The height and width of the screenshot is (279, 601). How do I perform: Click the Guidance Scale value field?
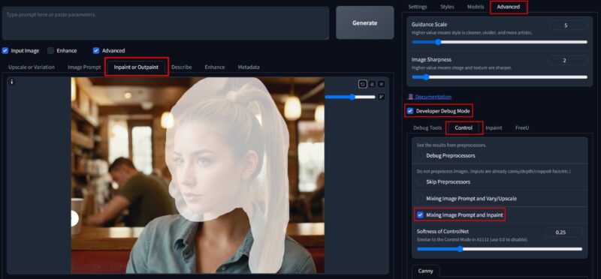(569, 25)
